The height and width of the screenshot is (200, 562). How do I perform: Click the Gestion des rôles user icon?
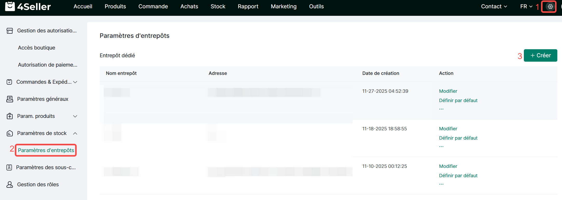[10, 185]
